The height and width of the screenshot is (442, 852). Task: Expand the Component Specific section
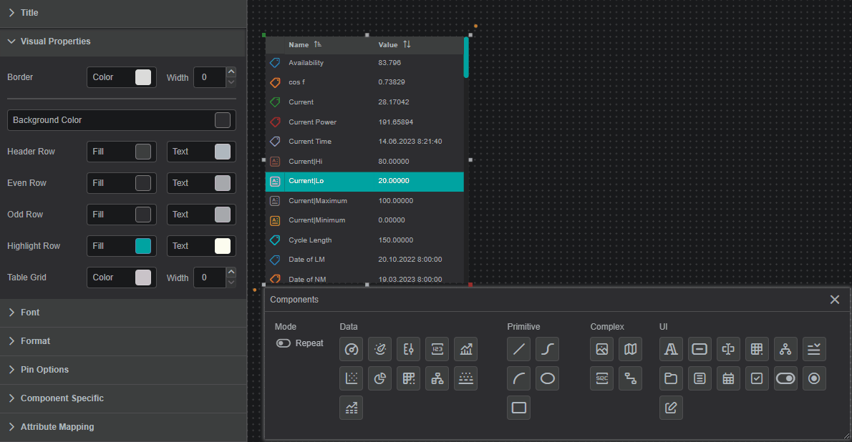click(x=123, y=398)
